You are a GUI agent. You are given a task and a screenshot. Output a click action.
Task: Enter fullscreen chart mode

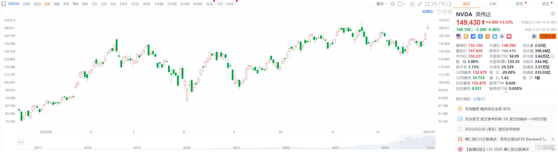[427, 4]
